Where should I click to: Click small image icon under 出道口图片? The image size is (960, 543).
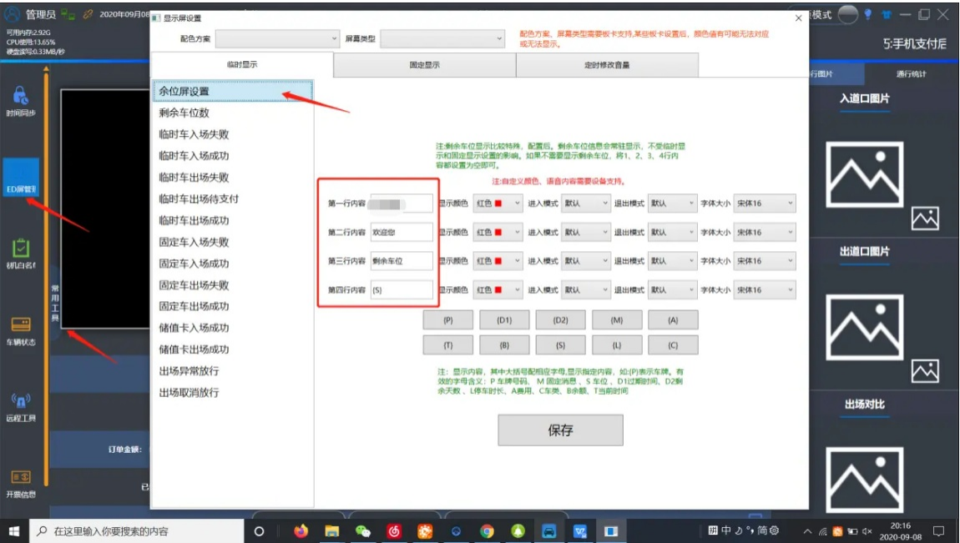pyautogui.click(x=924, y=370)
